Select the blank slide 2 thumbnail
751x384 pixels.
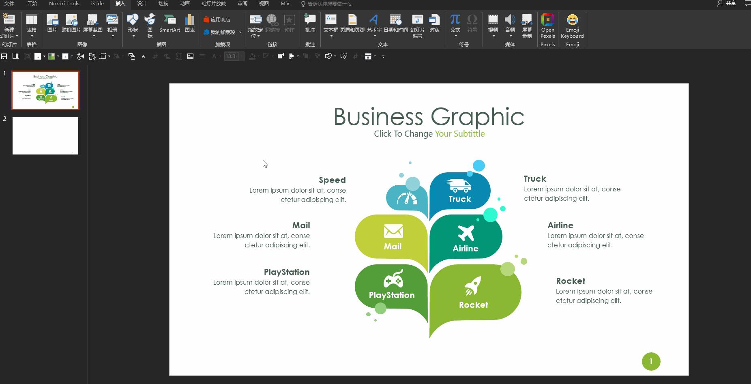(45, 136)
